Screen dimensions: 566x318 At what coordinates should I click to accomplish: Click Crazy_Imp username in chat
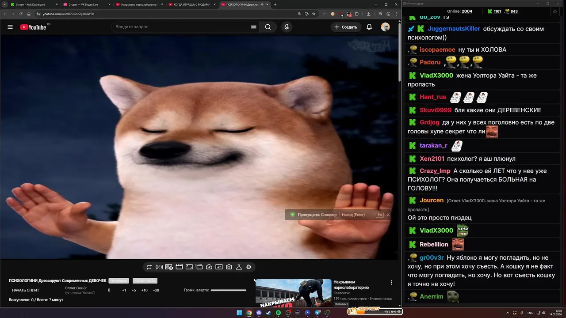[x=435, y=171]
